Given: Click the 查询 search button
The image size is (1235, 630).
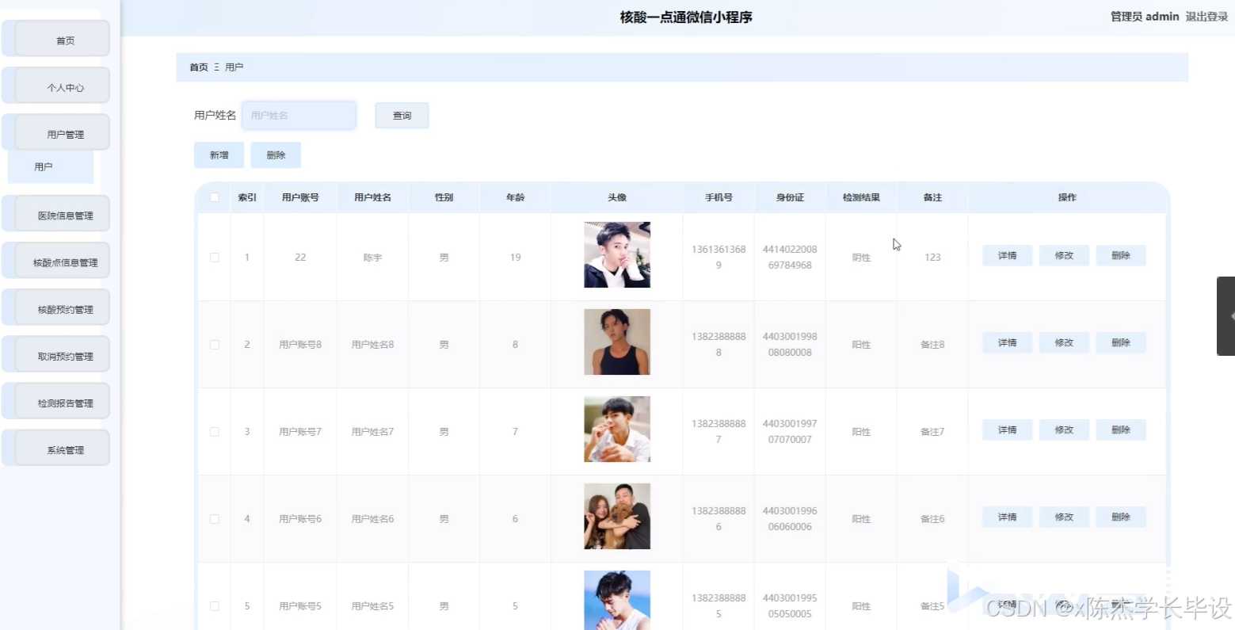Looking at the screenshot, I should tap(402, 115).
